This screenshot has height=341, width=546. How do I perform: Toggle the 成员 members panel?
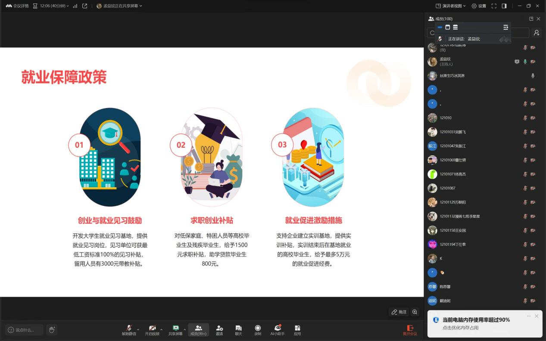198,330
